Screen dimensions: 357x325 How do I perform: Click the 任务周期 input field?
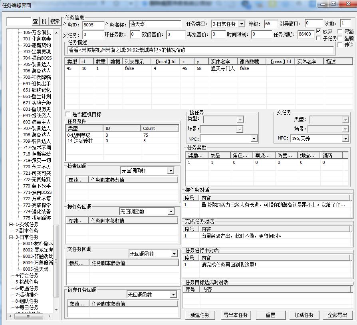(x=305, y=34)
